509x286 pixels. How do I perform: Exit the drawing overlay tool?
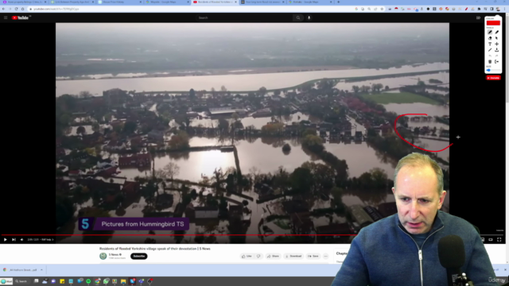(x=496, y=61)
